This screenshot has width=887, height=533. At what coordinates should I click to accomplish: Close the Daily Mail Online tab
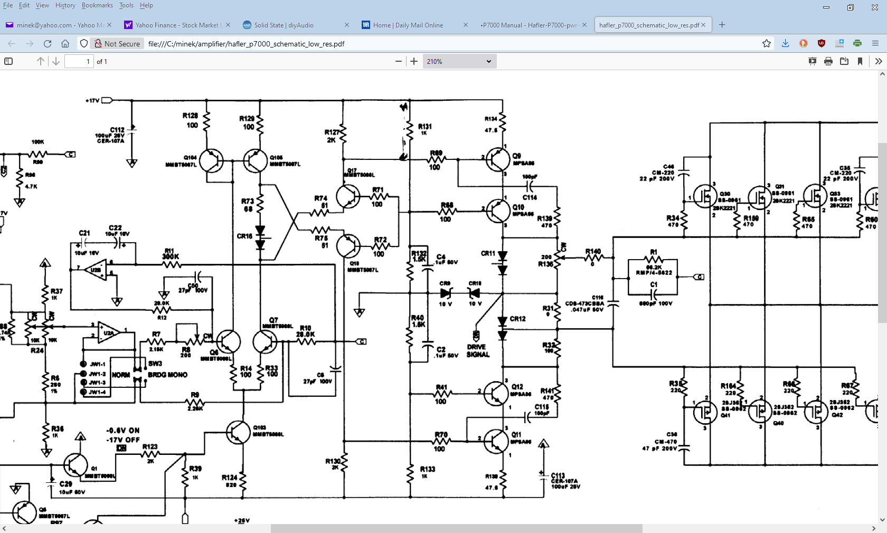(x=465, y=25)
